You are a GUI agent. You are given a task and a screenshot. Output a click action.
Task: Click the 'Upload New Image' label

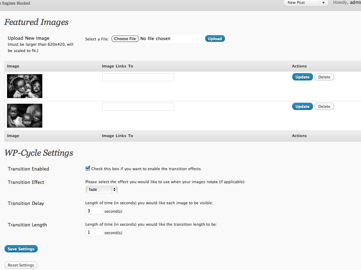click(29, 38)
